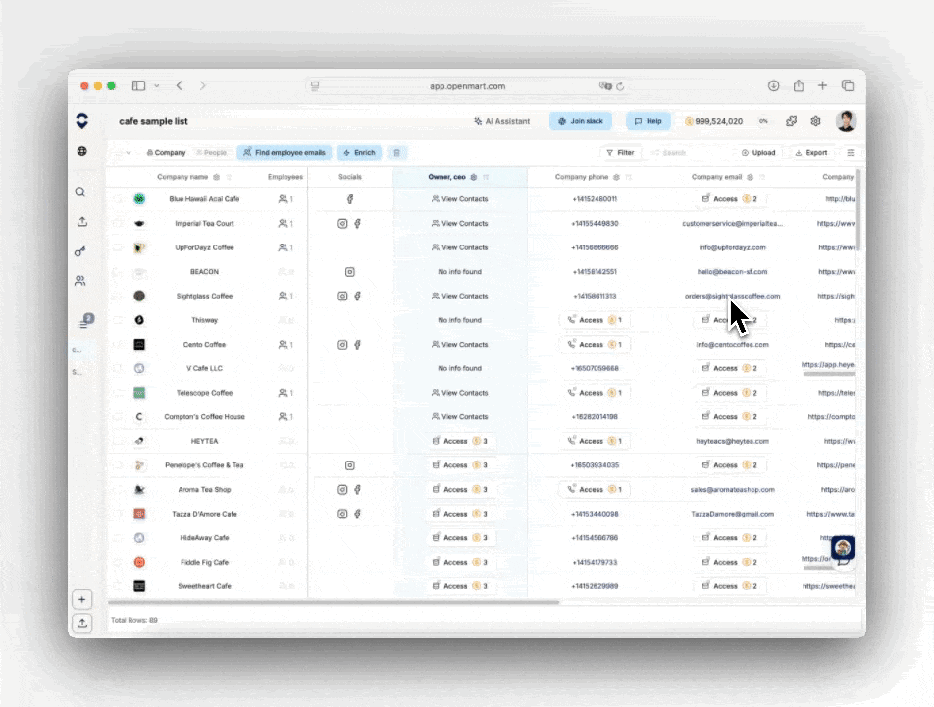Click the Help button

pyautogui.click(x=649, y=121)
